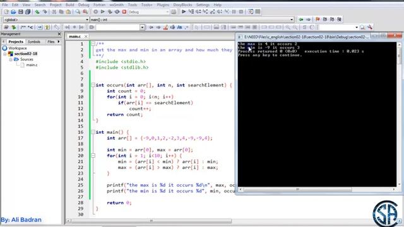Close the main.c editor tab
Screen dimensions: 404x227
[86, 37]
